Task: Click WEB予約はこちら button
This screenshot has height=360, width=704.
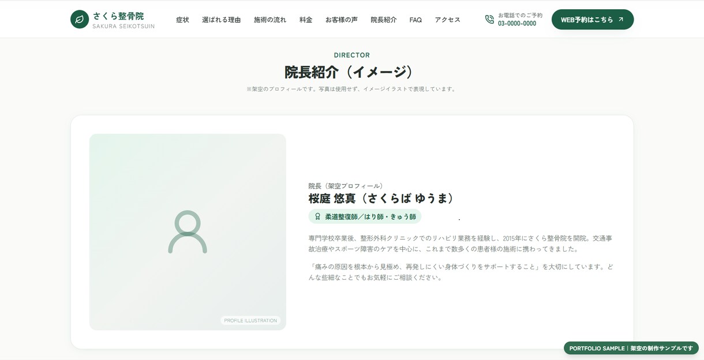Action: pos(593,20)
